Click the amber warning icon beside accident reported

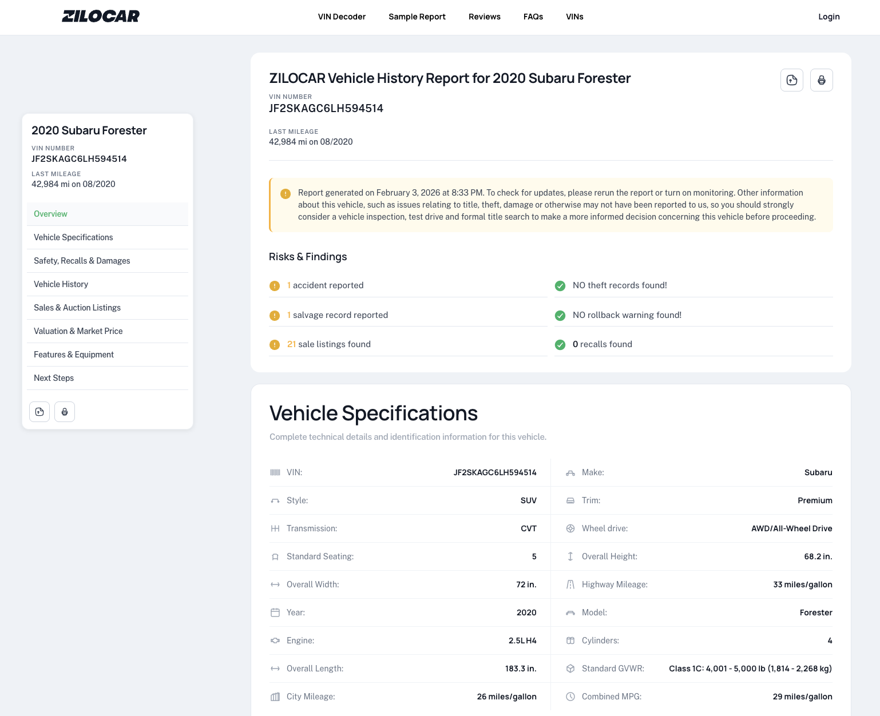(274, 286)
